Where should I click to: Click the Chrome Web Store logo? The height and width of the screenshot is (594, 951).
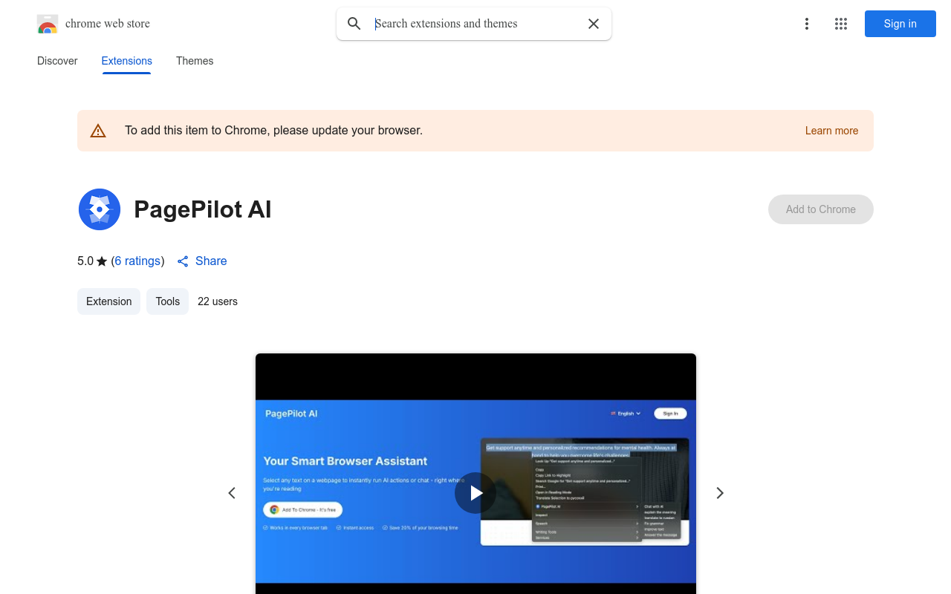pos(48,24)
